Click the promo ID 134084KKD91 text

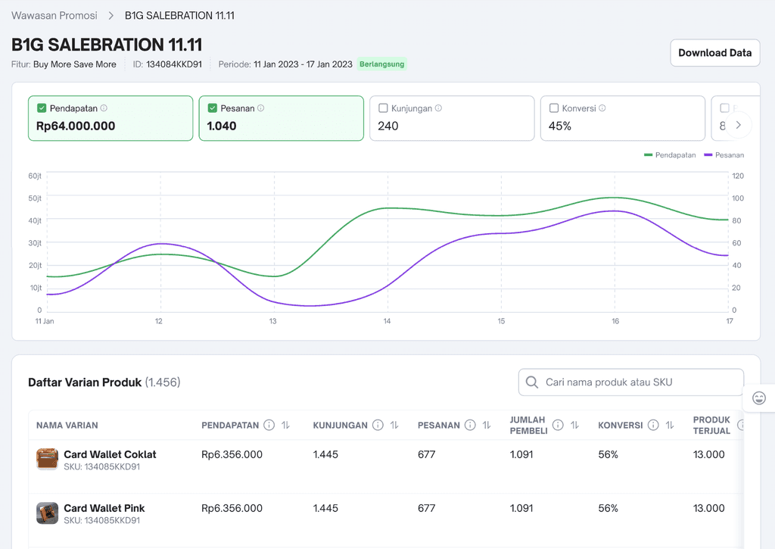(x=174, y=64)
